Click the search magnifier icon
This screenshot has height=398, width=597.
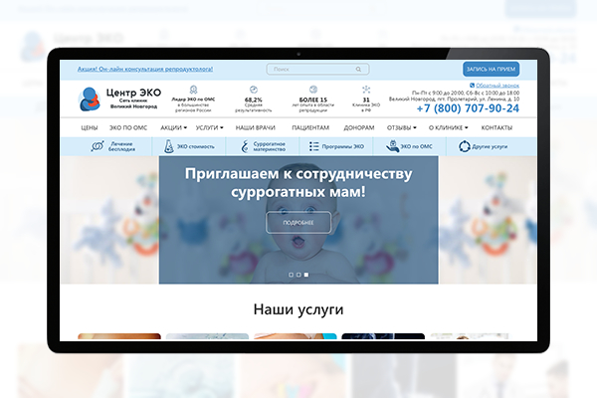(358, 69)
